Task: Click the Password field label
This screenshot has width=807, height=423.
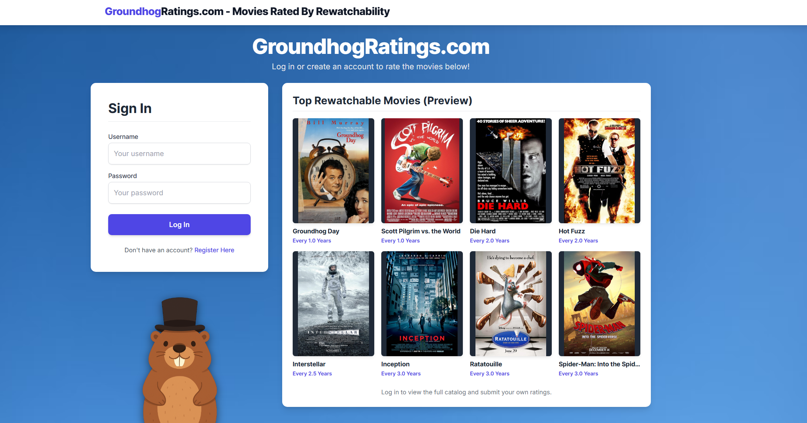Action: (x=123, y=176)
